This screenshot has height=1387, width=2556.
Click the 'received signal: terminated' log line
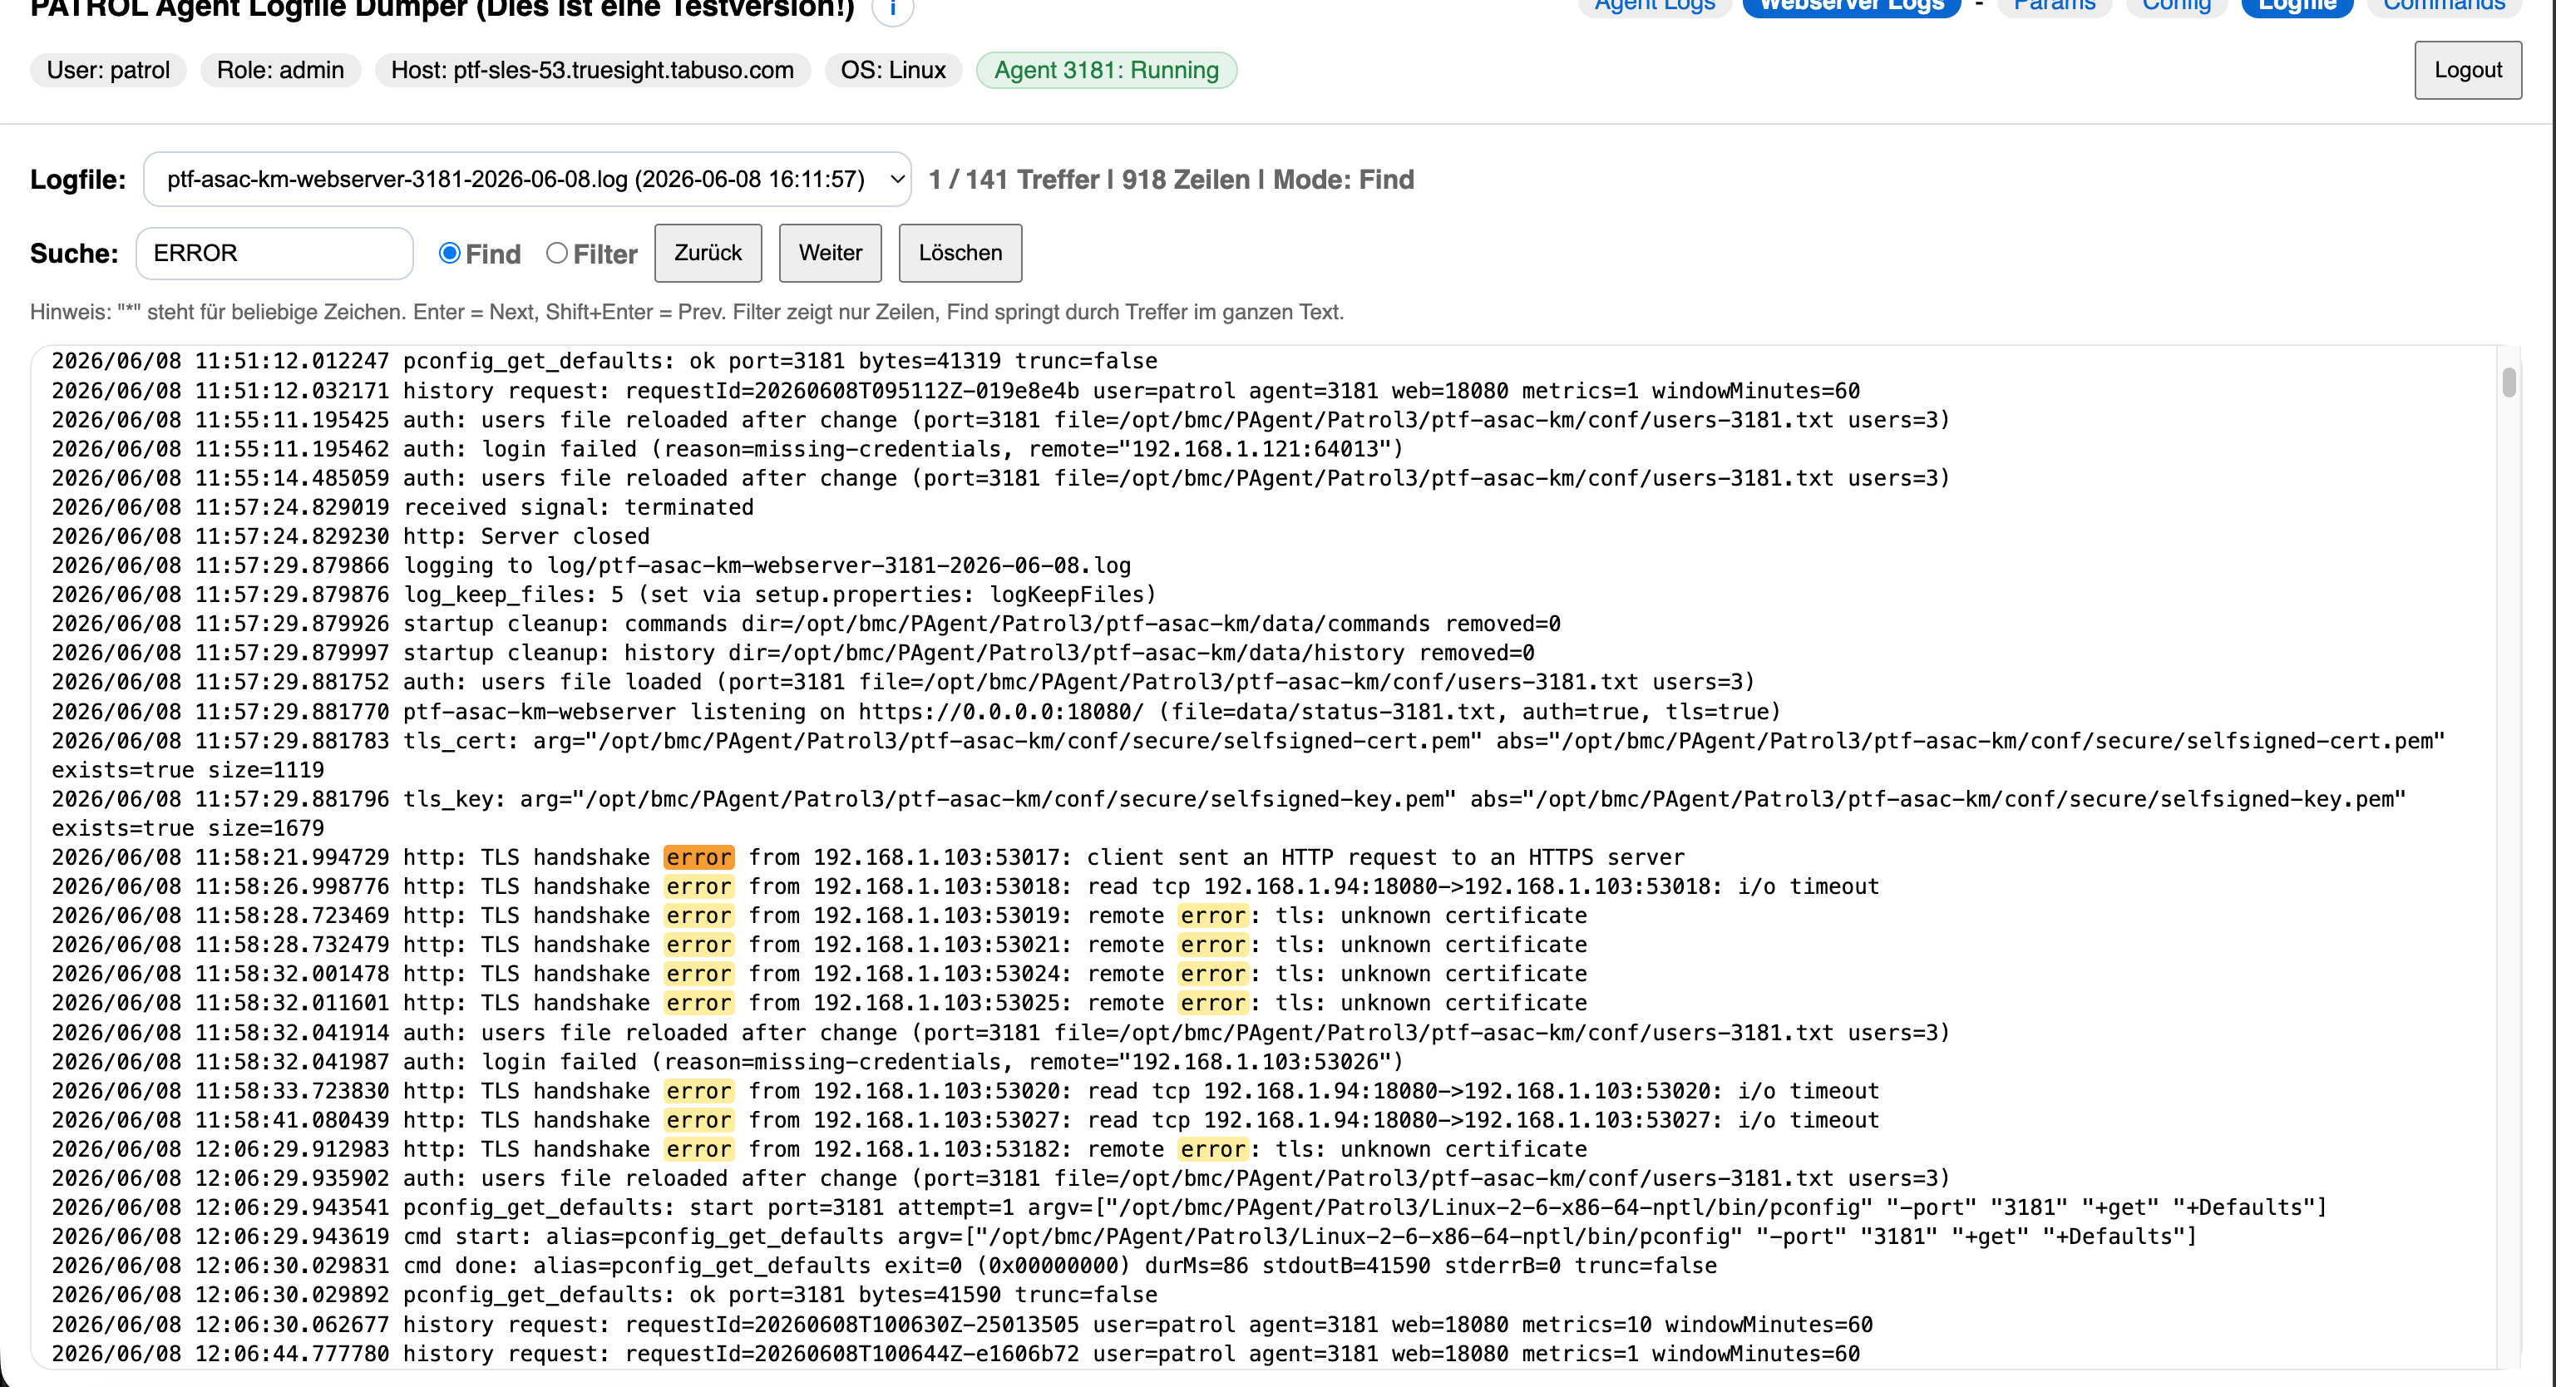[402, 507]
